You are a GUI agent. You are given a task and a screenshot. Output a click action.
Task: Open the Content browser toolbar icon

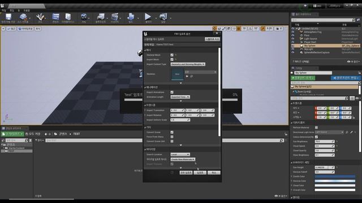55,16
